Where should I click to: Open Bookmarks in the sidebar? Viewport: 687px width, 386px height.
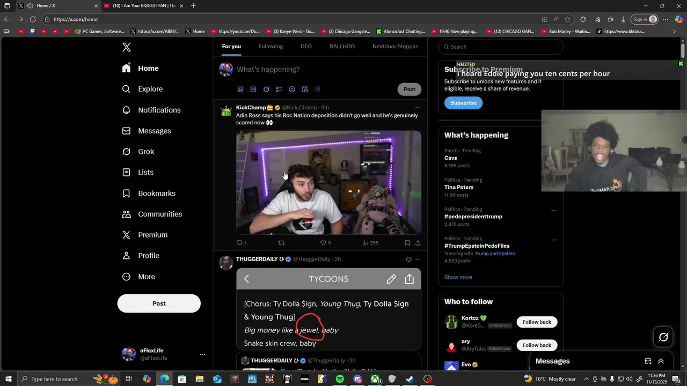point(149,194)
